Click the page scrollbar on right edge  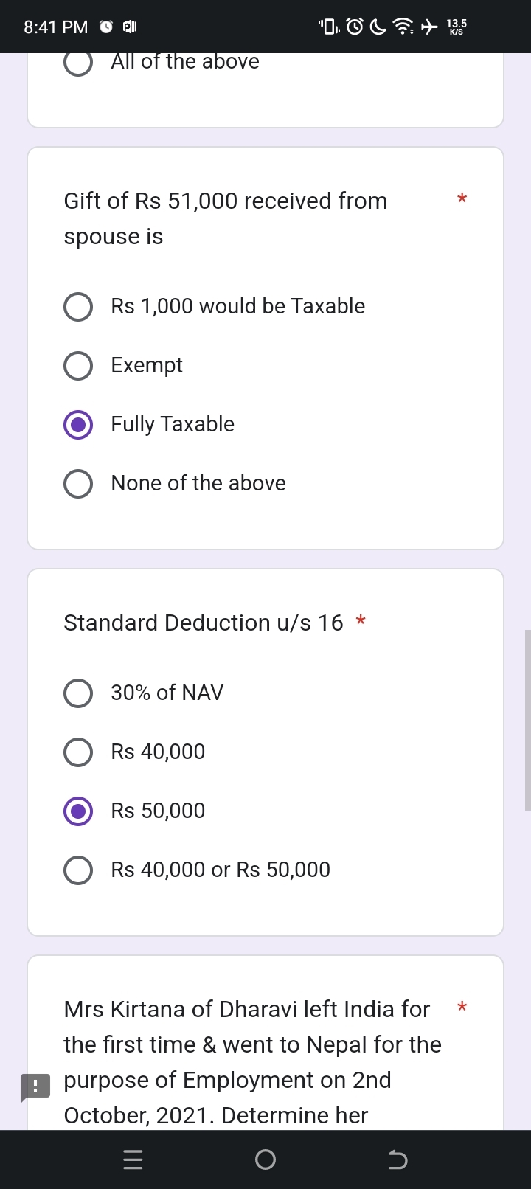(527, 720)
